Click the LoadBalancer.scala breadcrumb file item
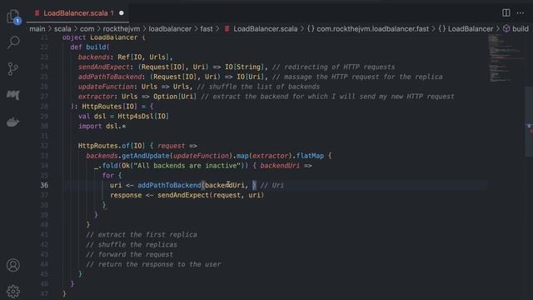This screenshot has height=300, width=533. pyautogui.click(x=261, y=29)
